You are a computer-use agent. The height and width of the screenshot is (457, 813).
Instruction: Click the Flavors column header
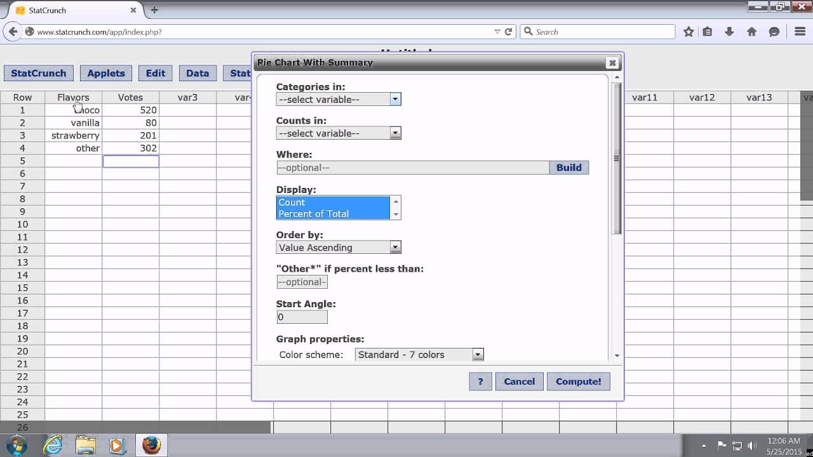coord(73,97)
